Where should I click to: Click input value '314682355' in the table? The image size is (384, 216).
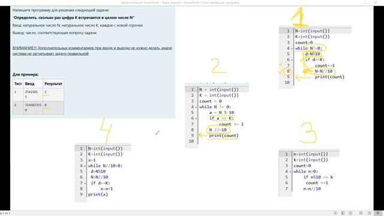(x=33, y=105)
